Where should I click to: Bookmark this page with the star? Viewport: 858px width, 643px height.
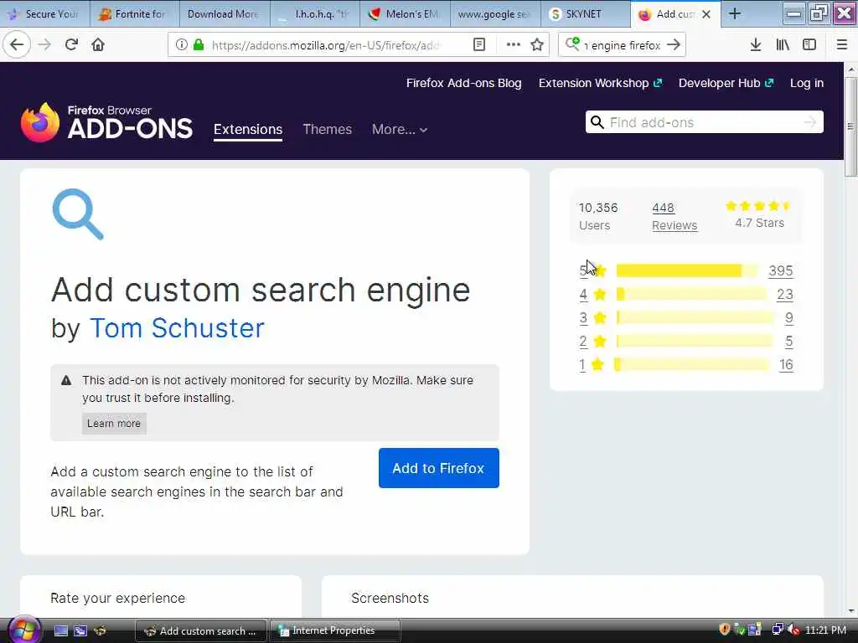coord(537,45)
